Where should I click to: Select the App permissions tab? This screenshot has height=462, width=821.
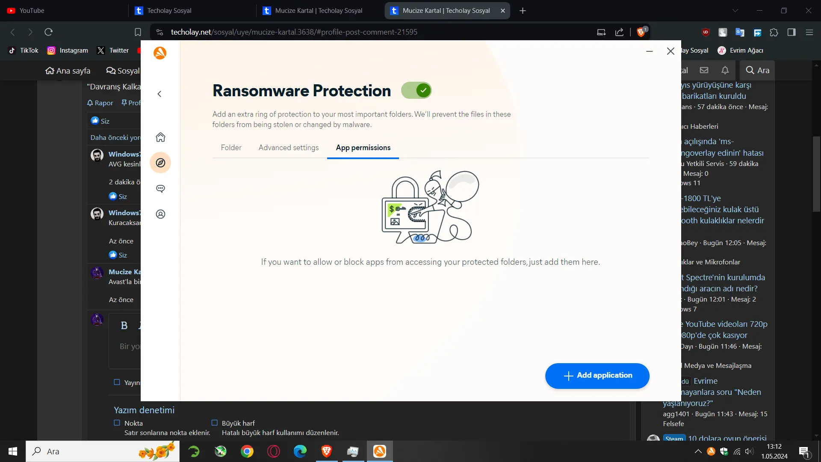click(363, 148)
